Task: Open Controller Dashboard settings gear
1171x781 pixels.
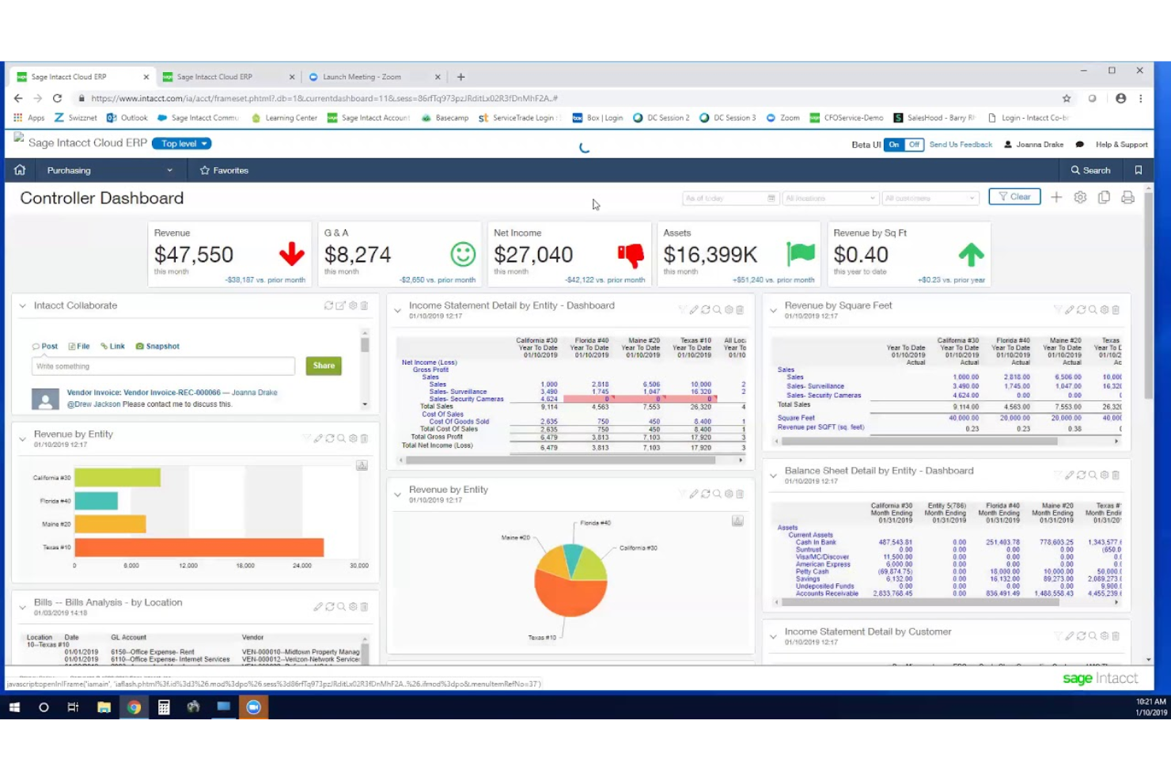Action: pos(1080,197)
